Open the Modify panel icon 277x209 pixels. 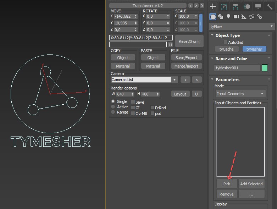coord(224,7)
